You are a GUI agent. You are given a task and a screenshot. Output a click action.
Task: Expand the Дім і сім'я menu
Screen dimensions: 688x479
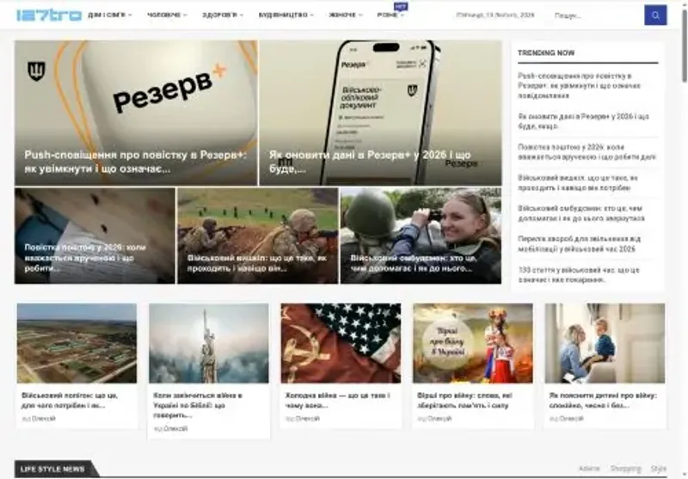click(x=109, y=15)
